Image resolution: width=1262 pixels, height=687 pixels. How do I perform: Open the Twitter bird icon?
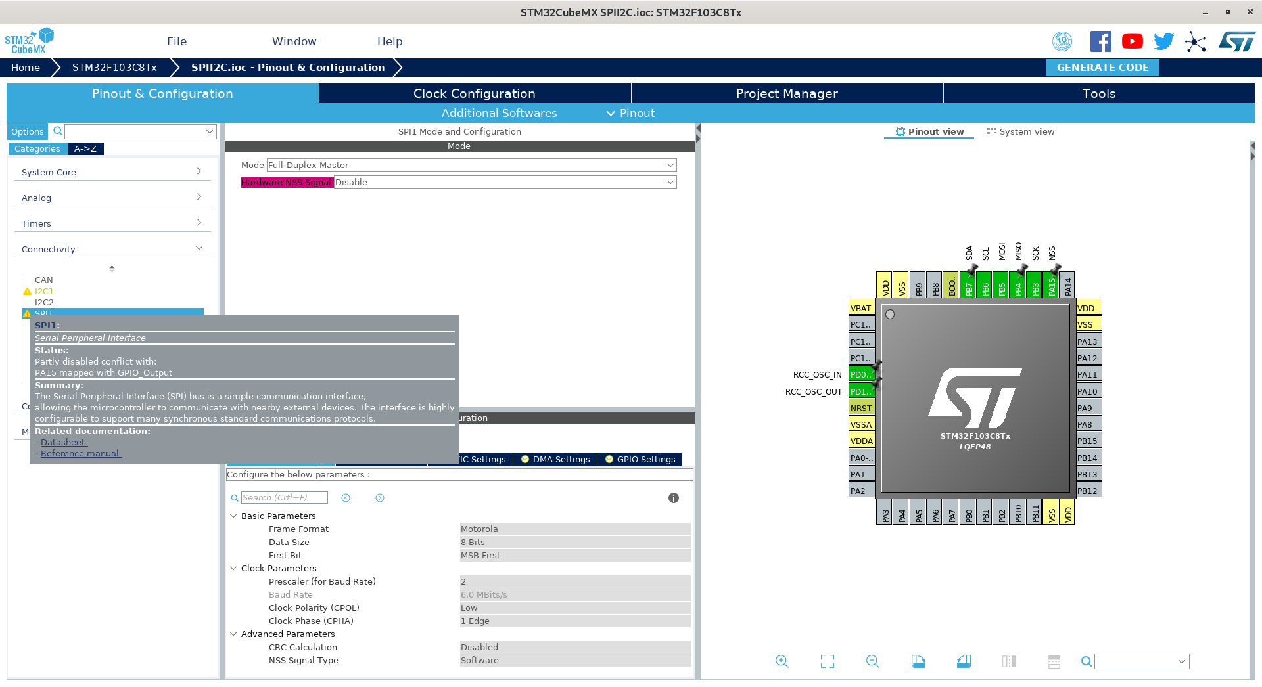point(1163,41)
